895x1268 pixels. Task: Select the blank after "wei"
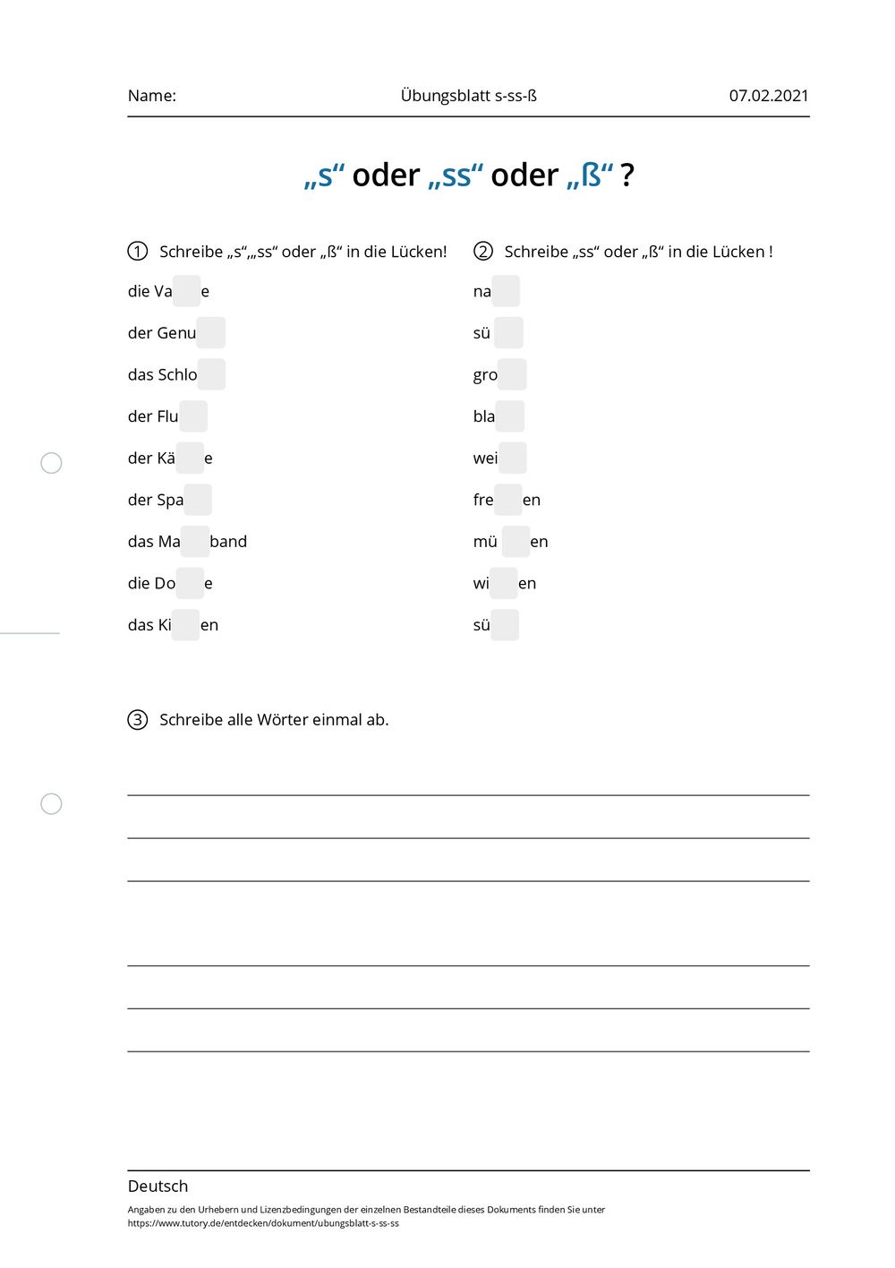[513, 458]
